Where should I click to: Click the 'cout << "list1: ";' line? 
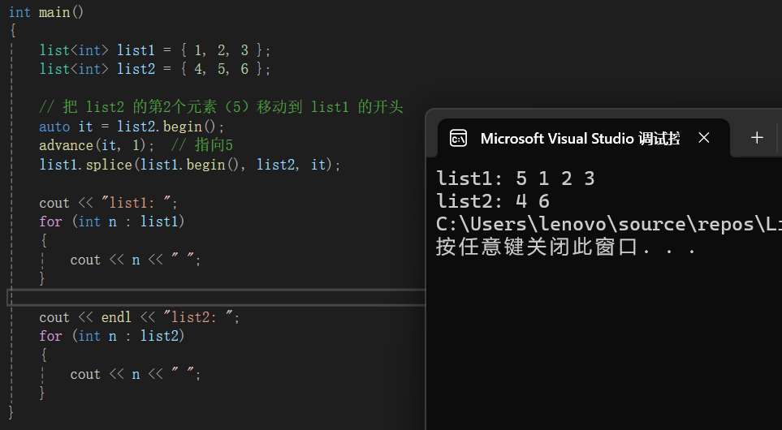pos(109,203)
